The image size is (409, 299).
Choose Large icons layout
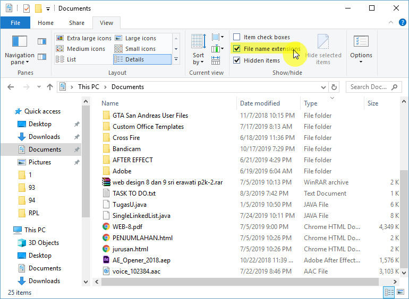pyautogui.click(x=135, y=38)
